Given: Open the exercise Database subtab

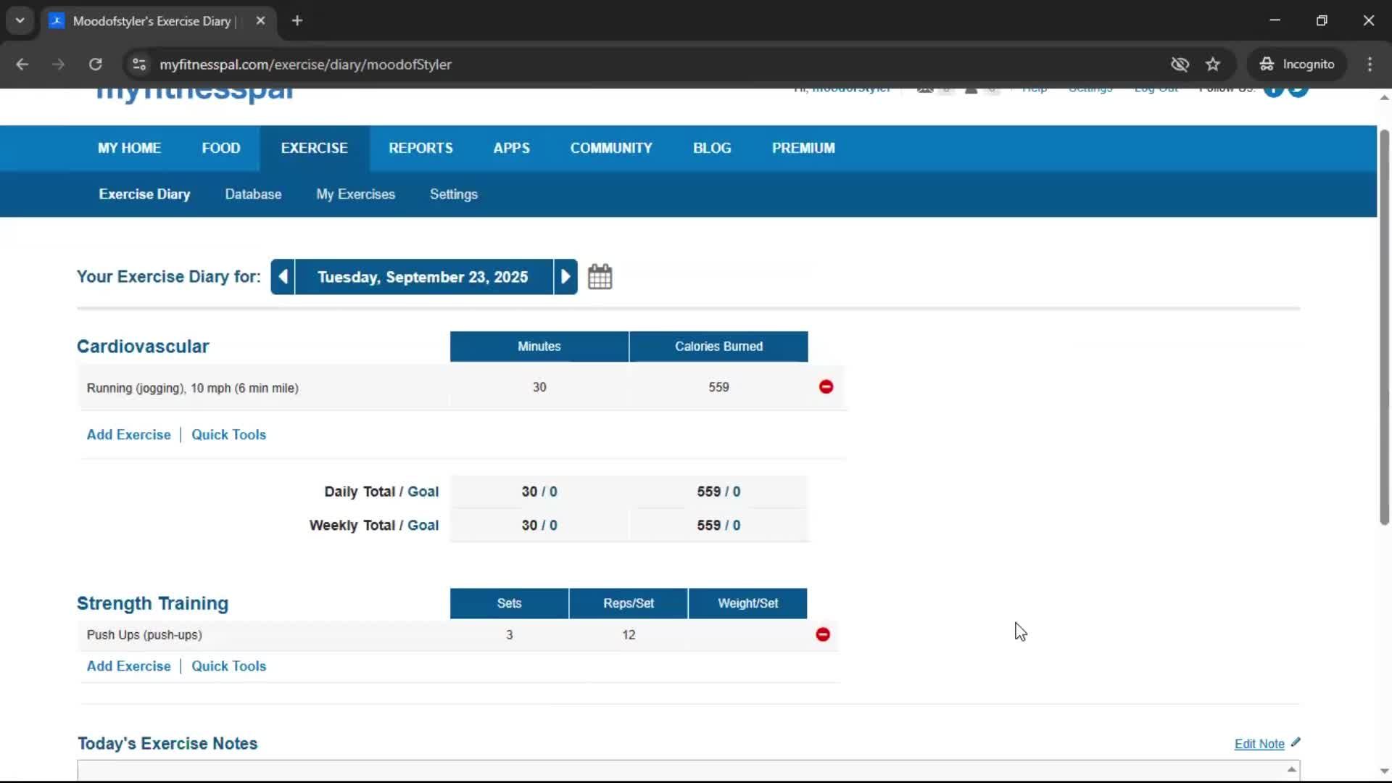Looking at the screenshot, I should click(x=253, y=194).
